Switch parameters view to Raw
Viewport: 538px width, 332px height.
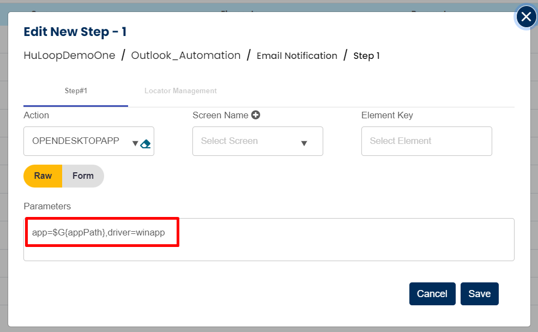[43, 176]
